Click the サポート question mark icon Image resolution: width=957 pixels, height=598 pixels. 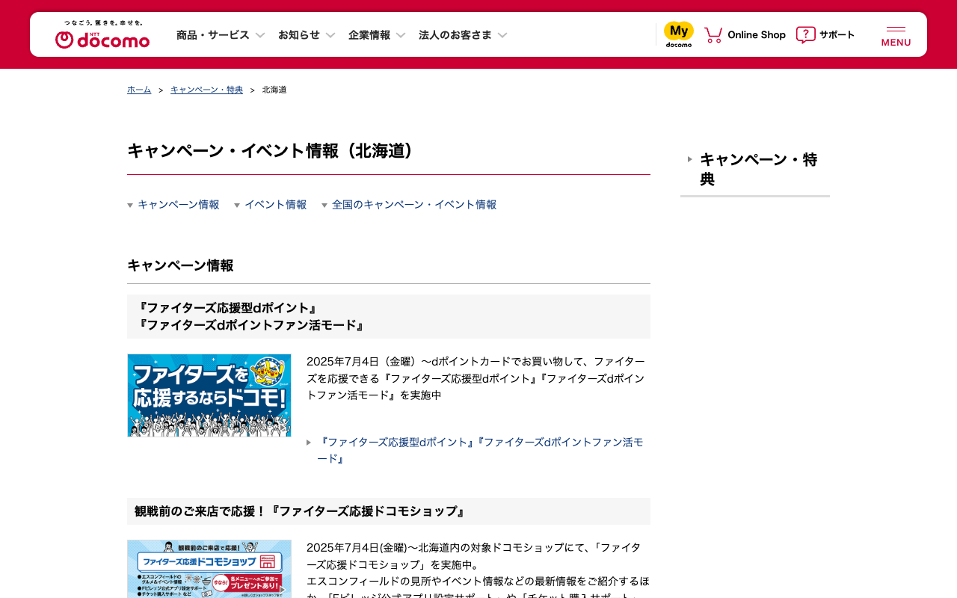(x=805, y=34)
